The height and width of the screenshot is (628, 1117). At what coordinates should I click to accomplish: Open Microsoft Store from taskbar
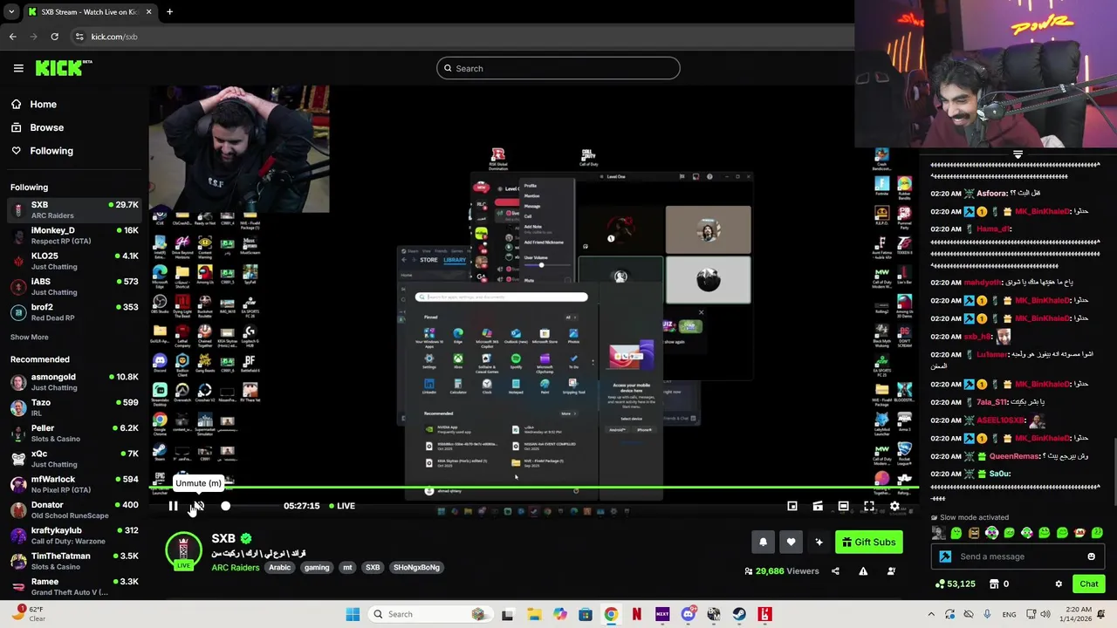pyautogui.click(x=585, y=614)
